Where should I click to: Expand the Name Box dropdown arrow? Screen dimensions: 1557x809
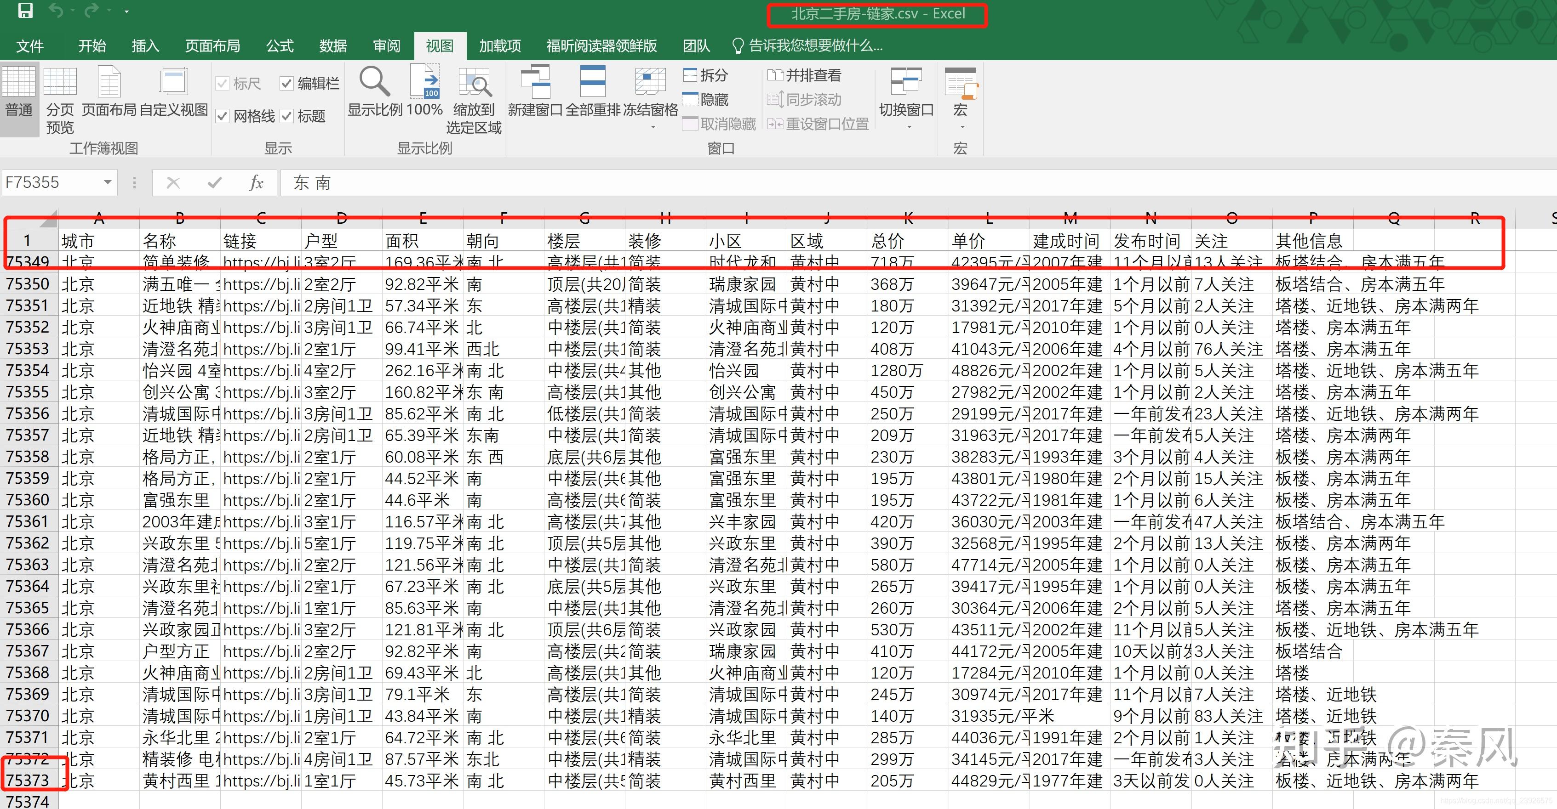(107, 182)
